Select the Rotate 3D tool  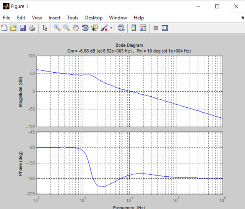pos(85,28)
